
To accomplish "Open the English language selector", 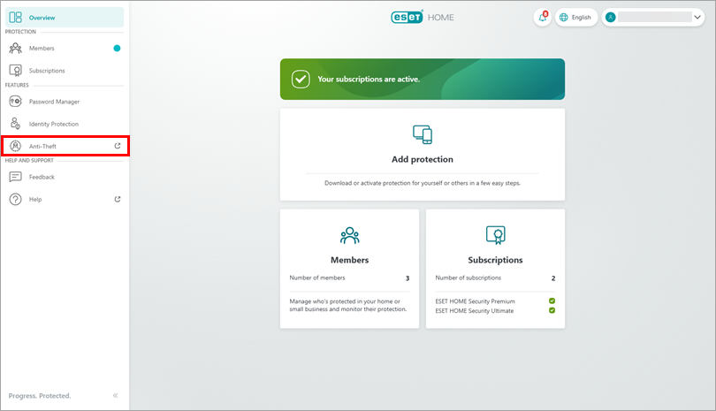I will [x=576, y=18].
